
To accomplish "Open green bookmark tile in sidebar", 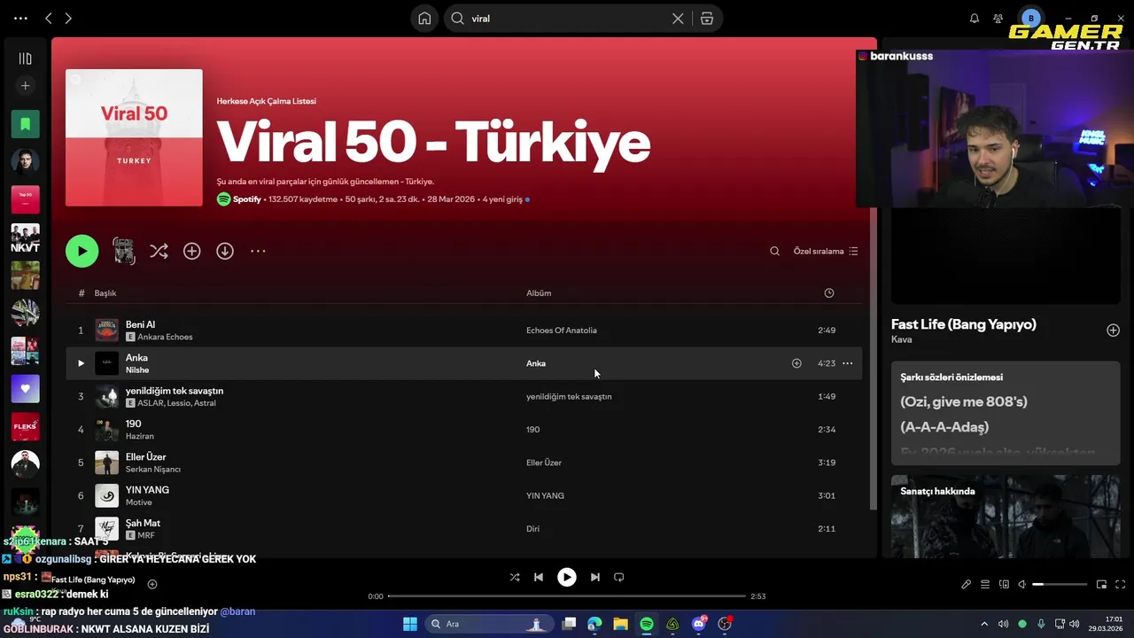I will pos(25,124).
